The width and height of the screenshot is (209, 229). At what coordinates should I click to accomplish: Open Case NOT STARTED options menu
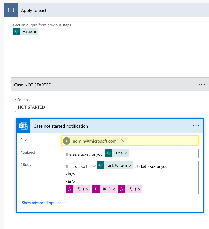coord(202,85)
